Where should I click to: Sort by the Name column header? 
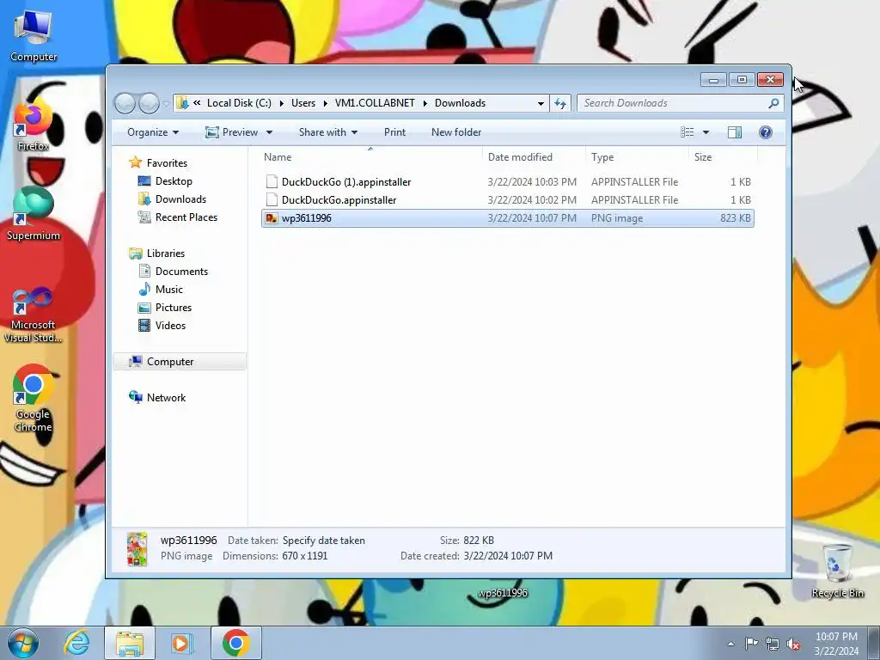(x=370, y=157)
